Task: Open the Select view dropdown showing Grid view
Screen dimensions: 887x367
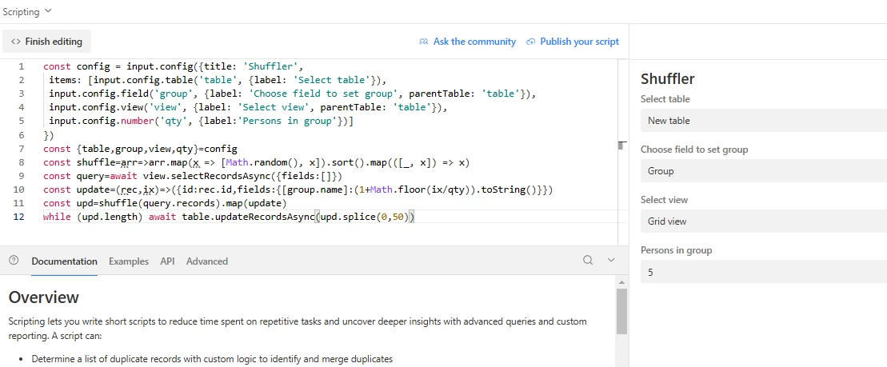Action: (764, 221)
